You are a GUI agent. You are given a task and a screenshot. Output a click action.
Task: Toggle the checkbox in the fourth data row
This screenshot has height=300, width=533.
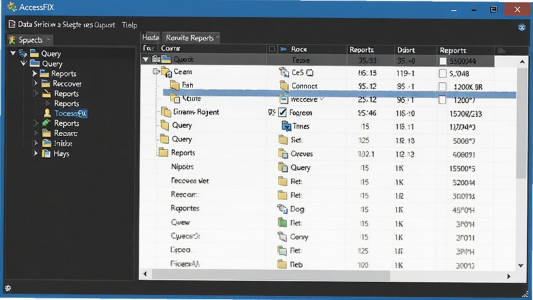click(x=442, y=100)
